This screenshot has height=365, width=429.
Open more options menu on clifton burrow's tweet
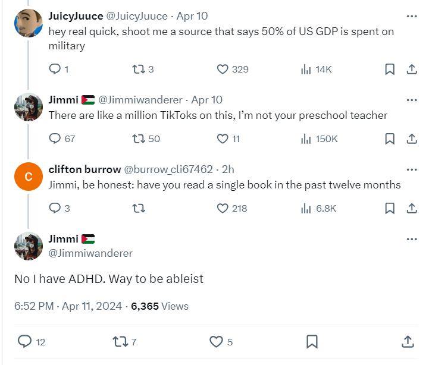412,169
